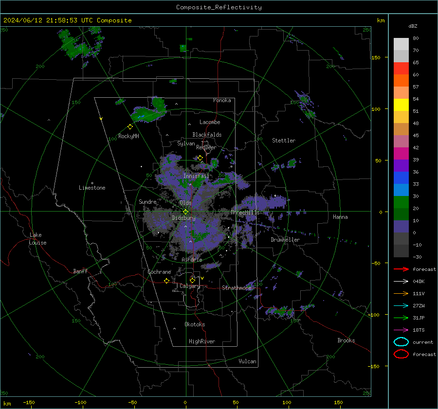Click the green 31JP arrow in legend
The height and width of the screenshot is (409, 438).
401,318
